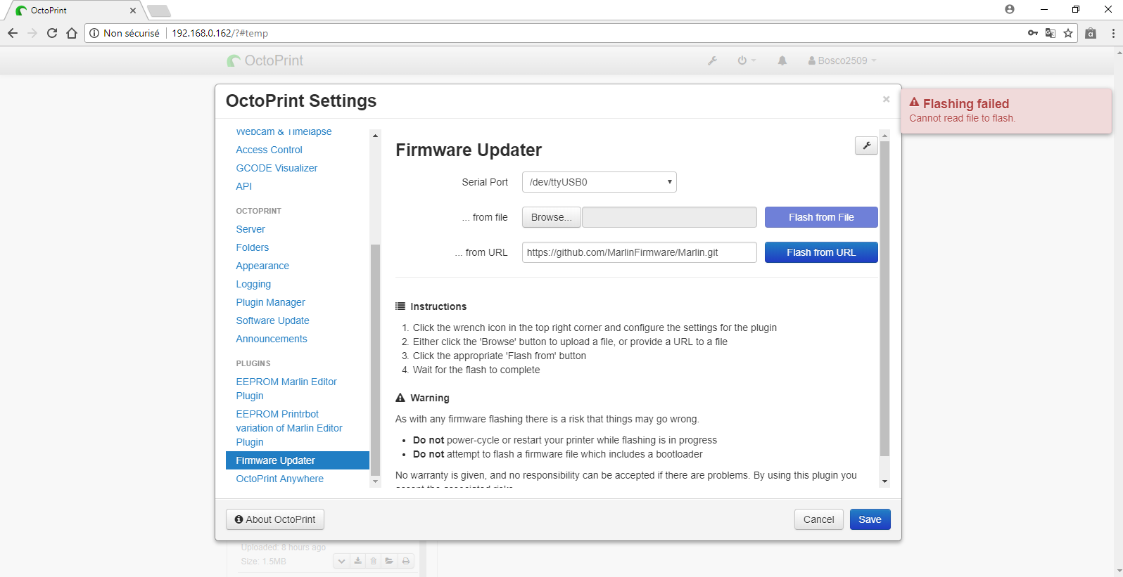Close the OctoPrint browser tab
1123x577 pixels.
[133, 11]
